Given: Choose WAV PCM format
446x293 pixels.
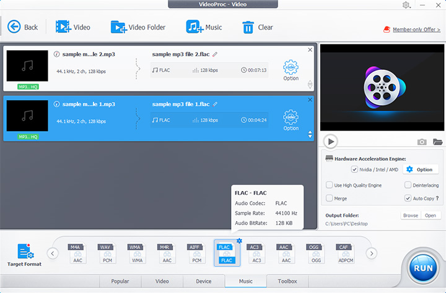Looking at the screenshot, I should click(x=107, y=253).
